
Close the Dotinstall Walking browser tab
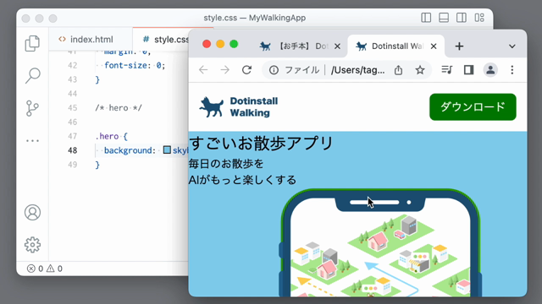(x=434, y=46)
